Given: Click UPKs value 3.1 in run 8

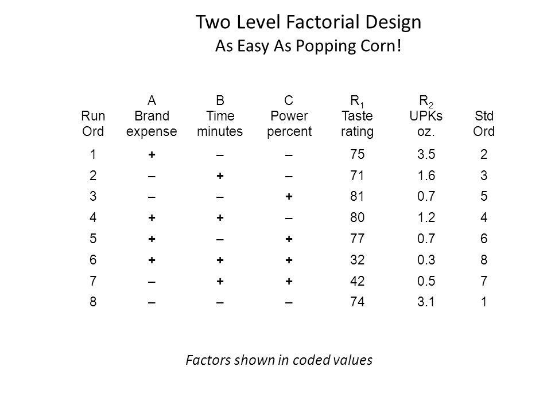Looking at the screenshot, I should click(x=426, y=302).
